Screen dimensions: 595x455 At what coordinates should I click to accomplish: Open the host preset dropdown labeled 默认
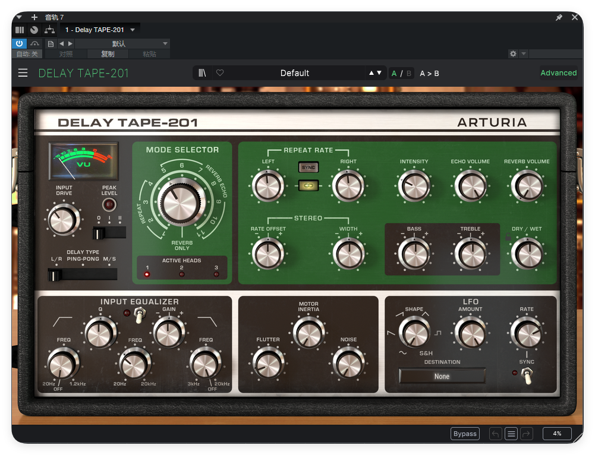[x=122, y=43]
